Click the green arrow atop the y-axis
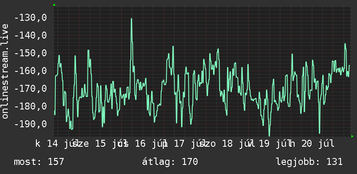Viewport: 357px width, 174px height. point(54,5)
